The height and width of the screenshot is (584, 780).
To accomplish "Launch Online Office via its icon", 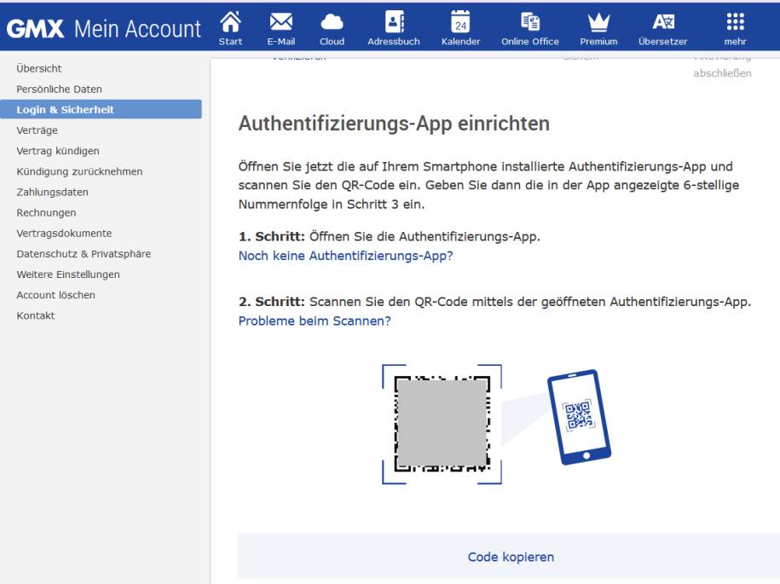I will pyautogui.click(x=530, y=26).
